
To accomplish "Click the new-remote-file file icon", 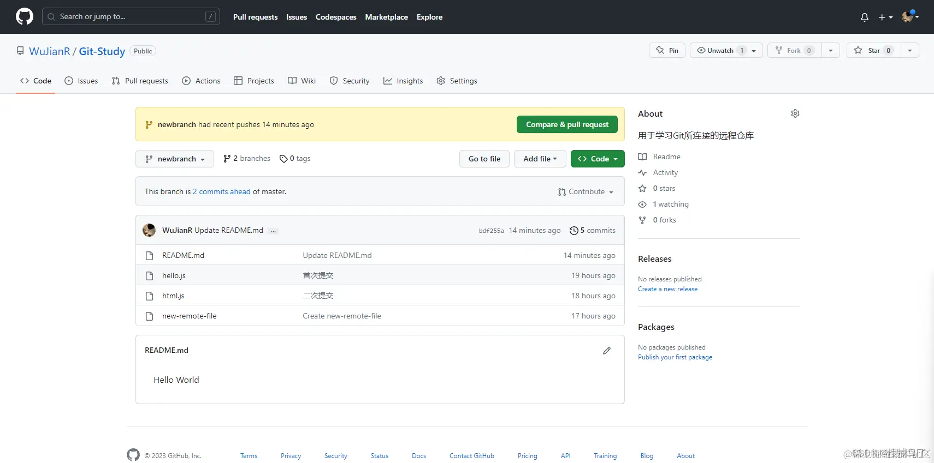I will pos(149,316).
